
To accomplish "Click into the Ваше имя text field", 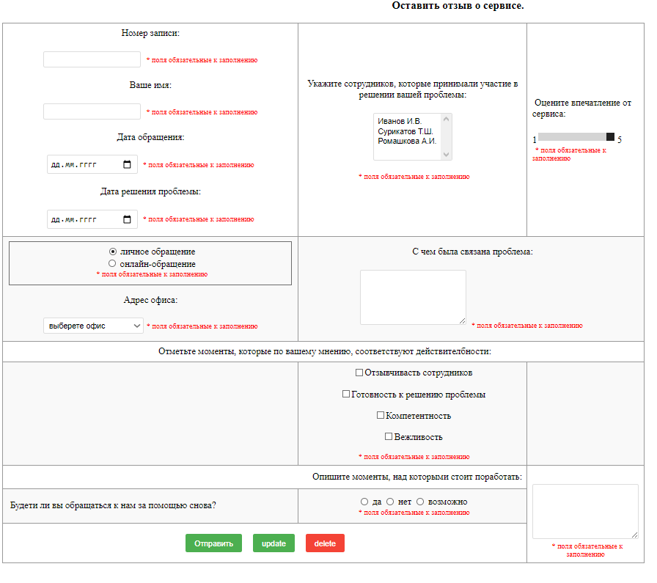I will [x=92, y=111].
